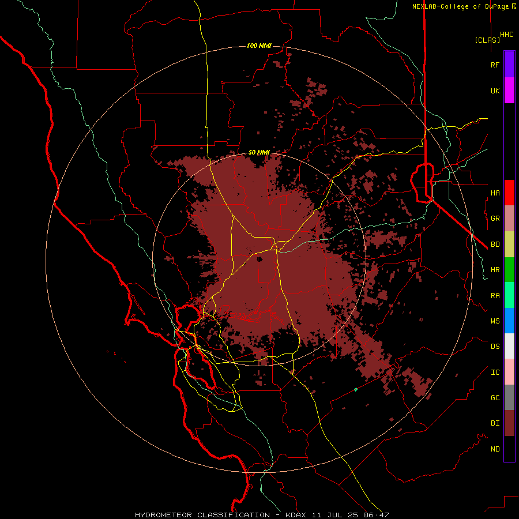Click the 'HA' legend label
The width and height of the screenshot is (519, 519).
click(495, 193)
